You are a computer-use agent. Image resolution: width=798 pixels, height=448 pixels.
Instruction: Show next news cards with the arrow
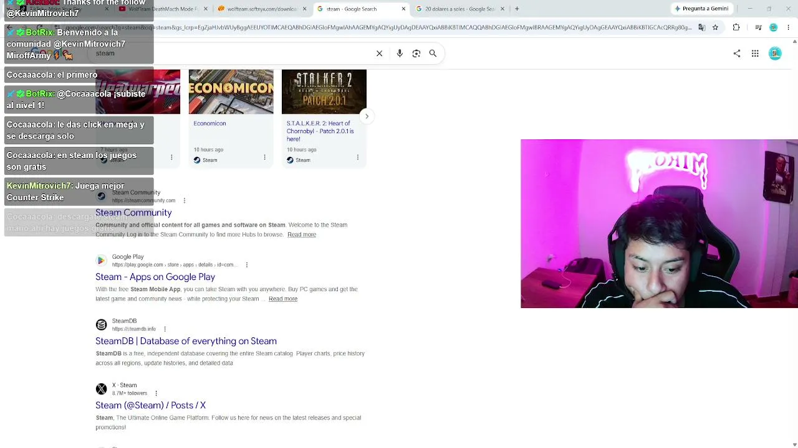click(x=367, y=116)
